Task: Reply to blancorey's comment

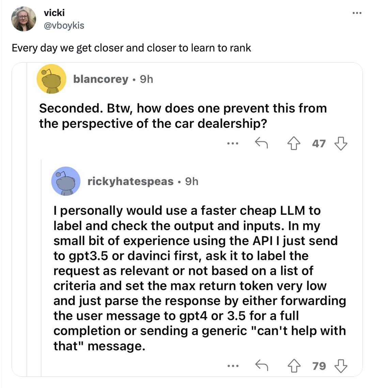Action: coord(262,144)
